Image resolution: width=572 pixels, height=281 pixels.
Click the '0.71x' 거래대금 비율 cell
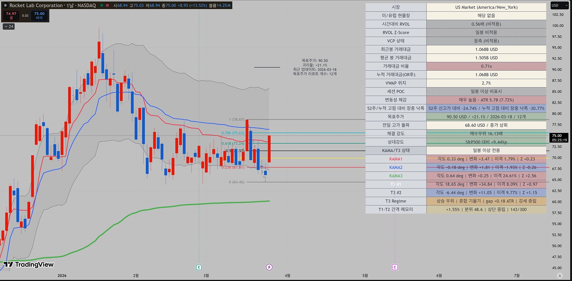pyautogui.click(x=486, y=66)
